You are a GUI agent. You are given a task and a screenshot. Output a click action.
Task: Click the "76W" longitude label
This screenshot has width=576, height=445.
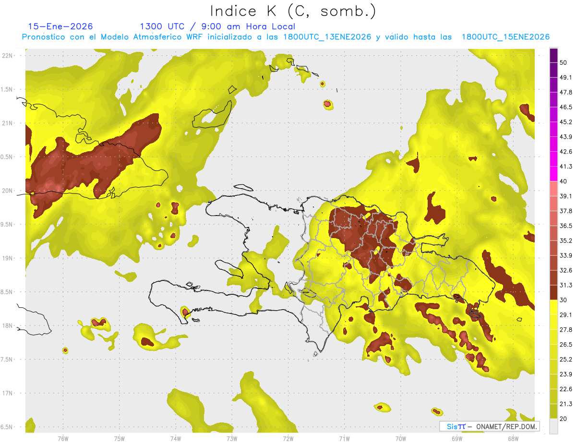pyautogui.click(x=63, y=439)
